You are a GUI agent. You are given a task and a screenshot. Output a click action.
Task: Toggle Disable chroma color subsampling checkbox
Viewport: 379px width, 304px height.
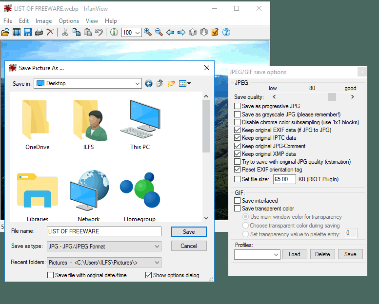point(238,122)
